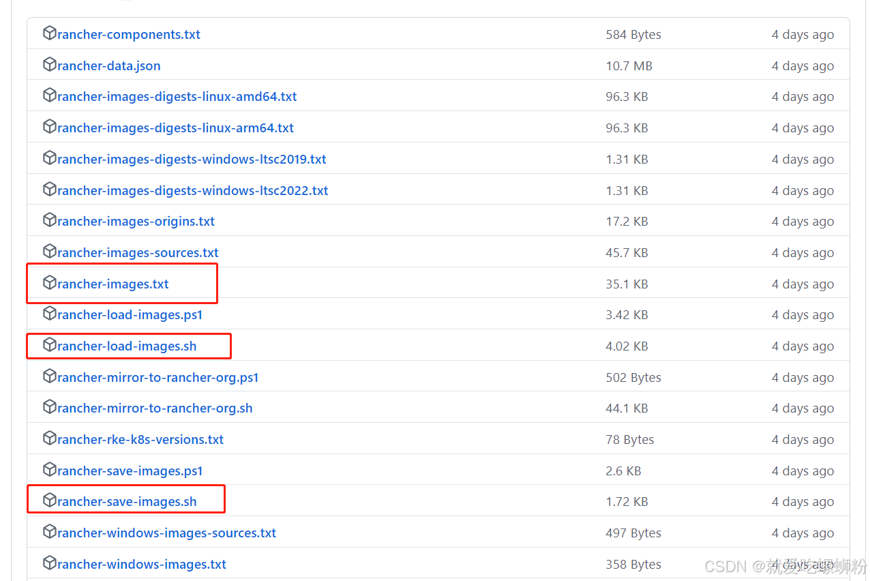Screen dimensions: 870x581
Task: Select the 44.1 KB size value
Action: pos(627,408)
